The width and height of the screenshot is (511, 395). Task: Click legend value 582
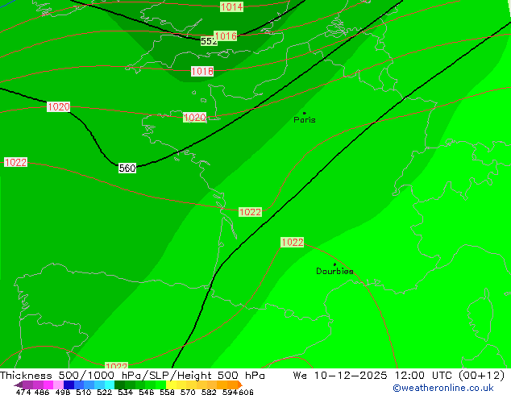[209, 392]
